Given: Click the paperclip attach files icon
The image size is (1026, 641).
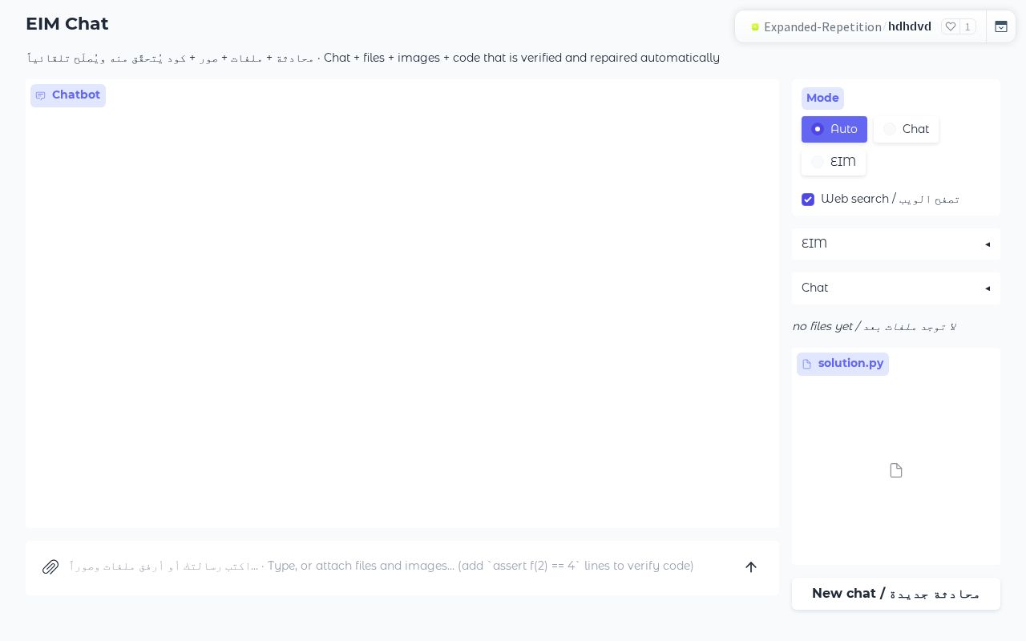Looking at the screenshot, I should coord(50,567).
